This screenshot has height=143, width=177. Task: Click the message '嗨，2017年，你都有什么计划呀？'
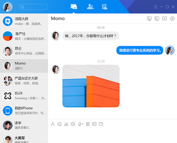pyautogui.click(x=91, y=36)
